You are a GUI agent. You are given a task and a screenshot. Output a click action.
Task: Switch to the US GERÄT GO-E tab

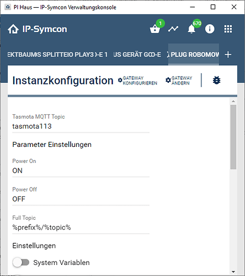point(137,55)
